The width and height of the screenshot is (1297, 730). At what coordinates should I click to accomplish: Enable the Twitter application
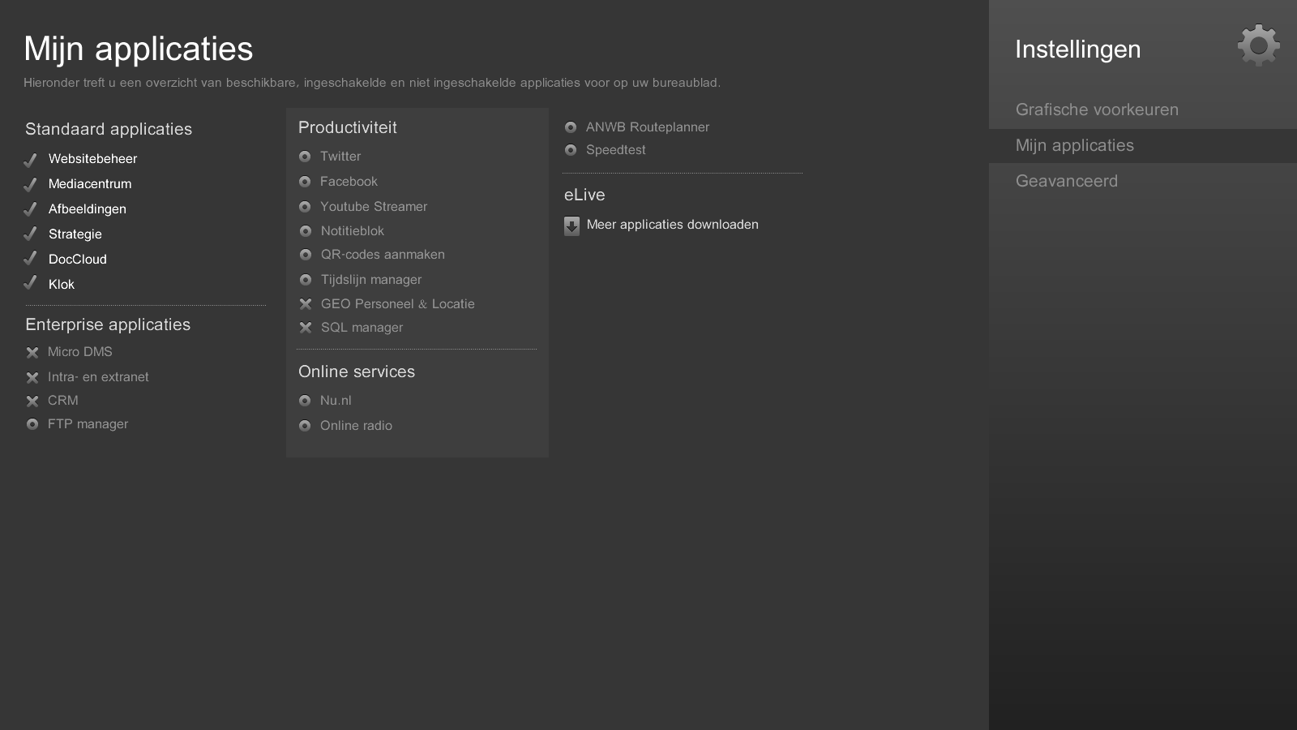click(x=306, y=156)
